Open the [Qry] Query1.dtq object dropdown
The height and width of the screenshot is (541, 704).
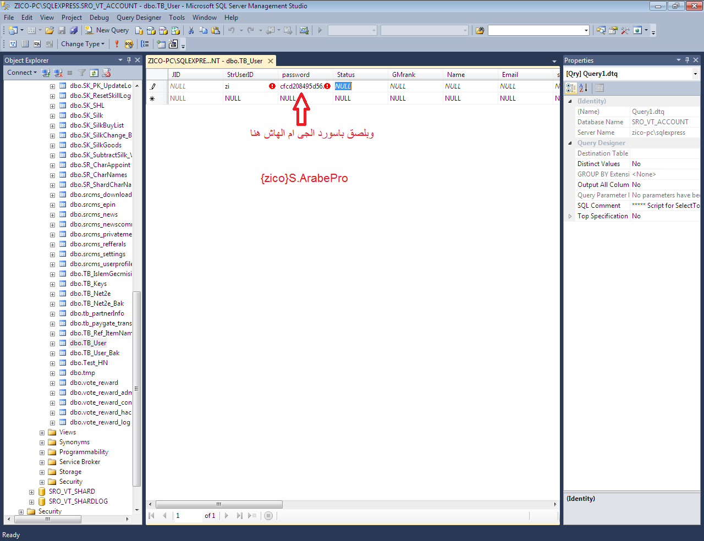(x=695, y=74)
